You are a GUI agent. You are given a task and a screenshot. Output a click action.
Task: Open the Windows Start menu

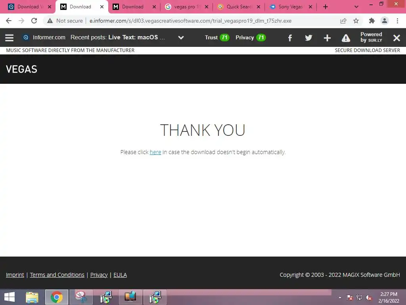10,297
